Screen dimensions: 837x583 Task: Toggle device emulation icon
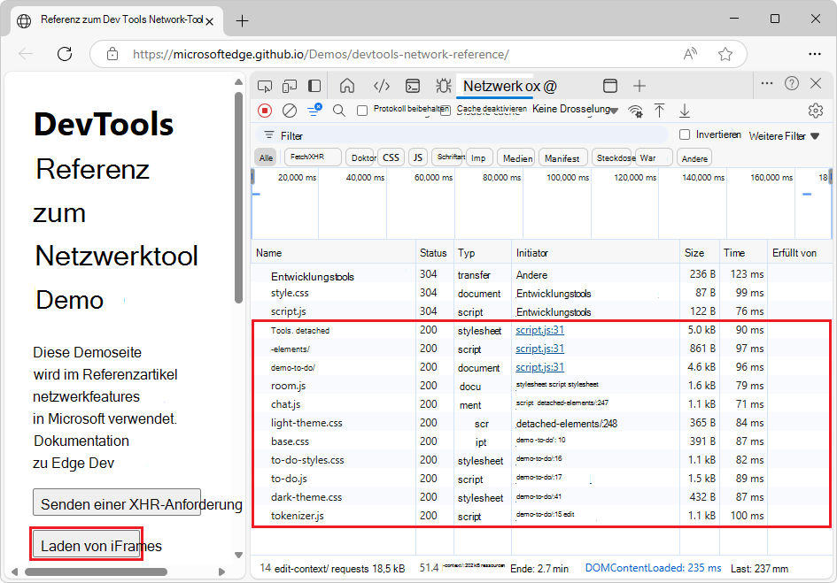[290, 86]
